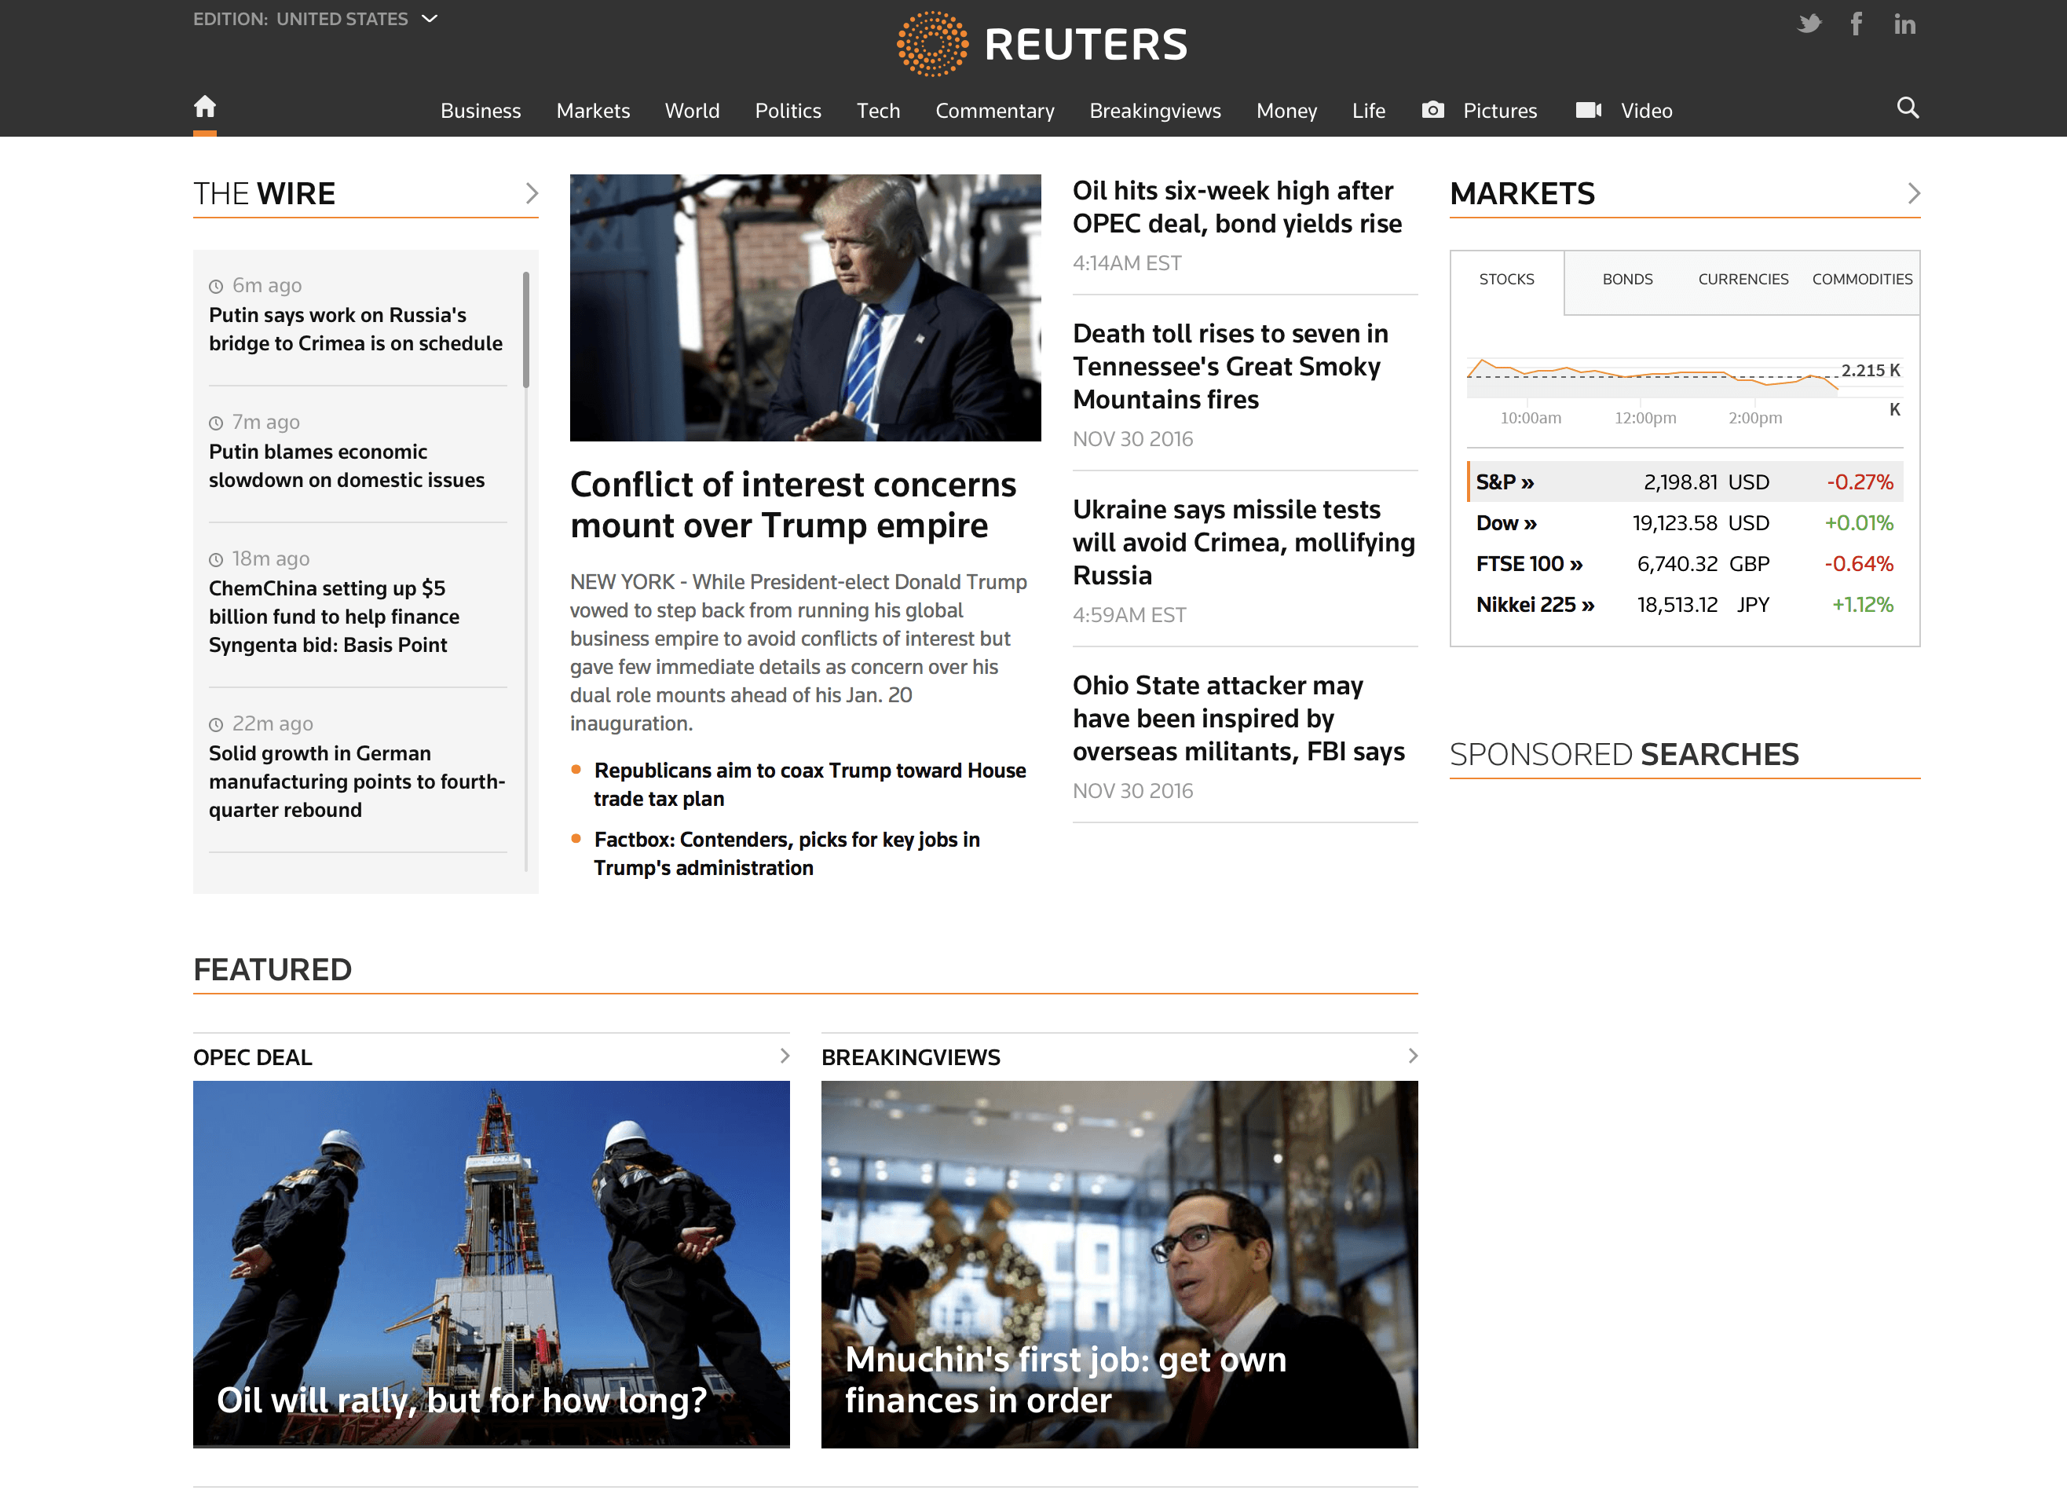Open the oil rig 'Oil will rally' image
The width and height of the screenshot is (2067, 1494).
492,1265
